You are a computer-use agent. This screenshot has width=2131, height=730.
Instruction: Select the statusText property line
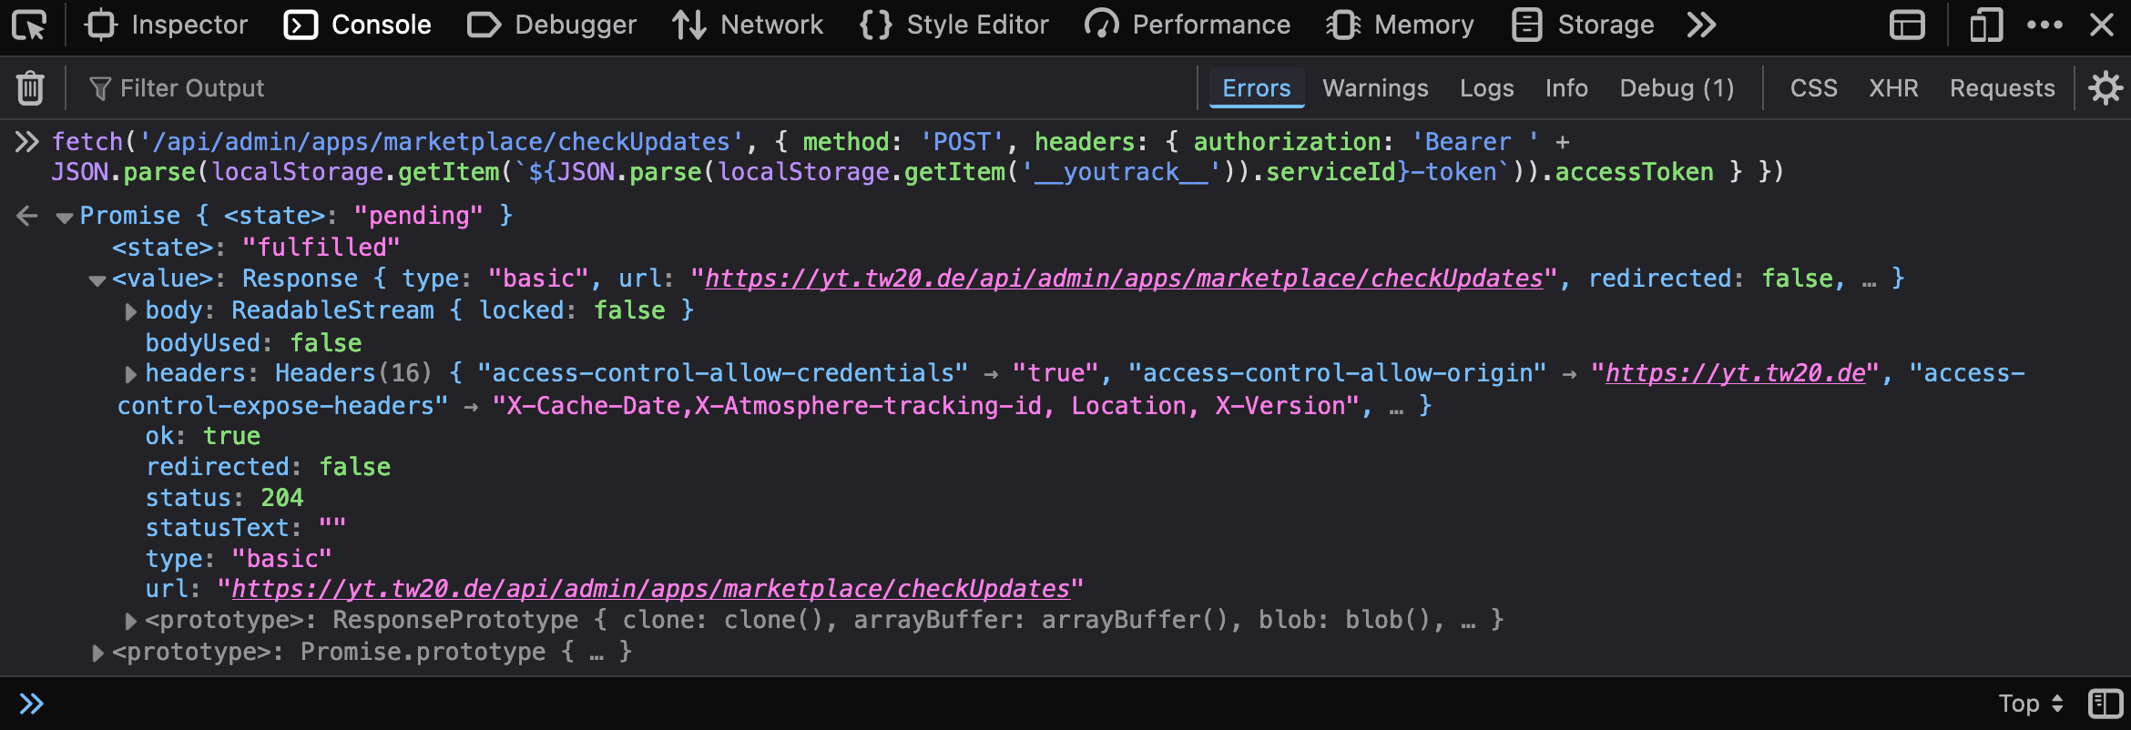(246, 528)
